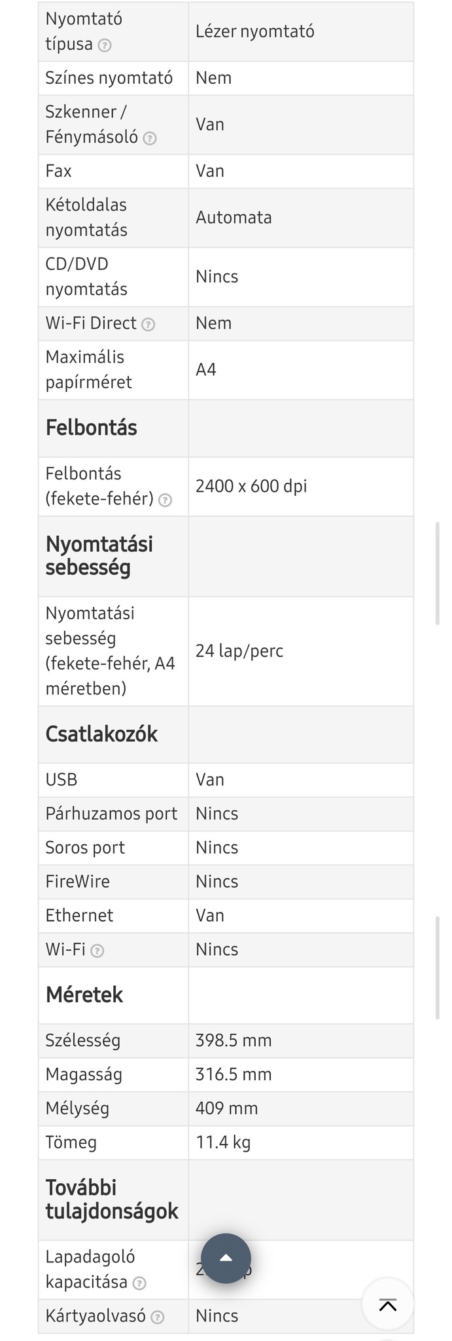
Task: Select the Lézer nyomtató value cell
Action: point(255,31)
